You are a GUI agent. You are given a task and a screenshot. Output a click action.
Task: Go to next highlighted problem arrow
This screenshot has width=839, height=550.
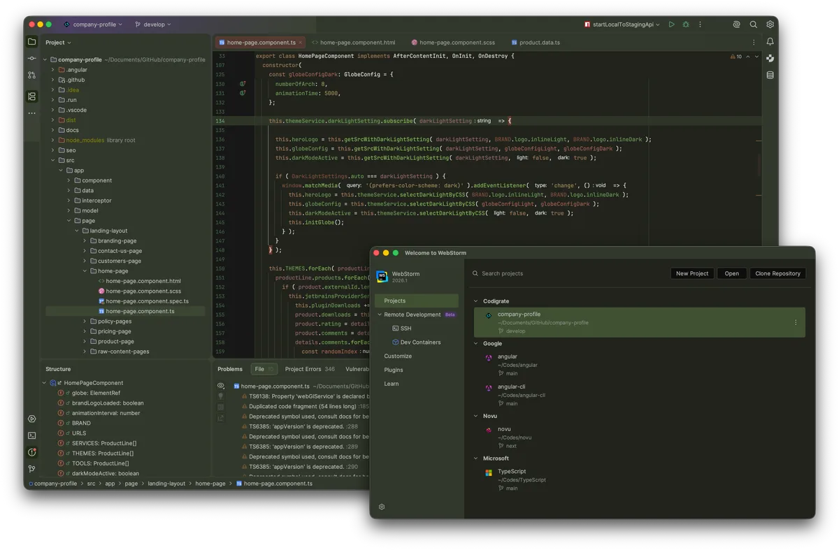coord(756,57)
